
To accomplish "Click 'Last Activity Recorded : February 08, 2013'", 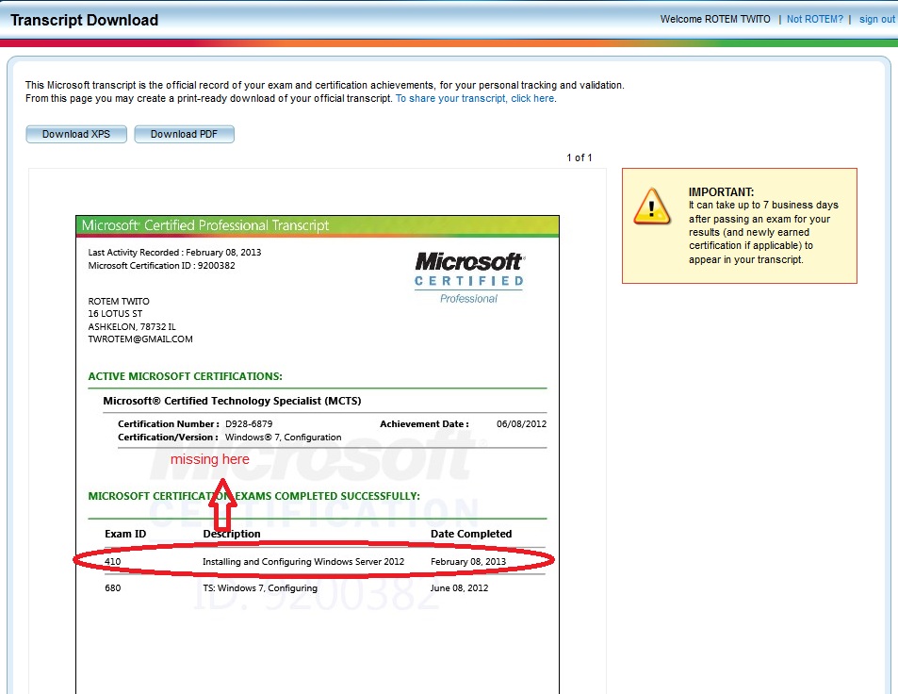I will point(174,252).
